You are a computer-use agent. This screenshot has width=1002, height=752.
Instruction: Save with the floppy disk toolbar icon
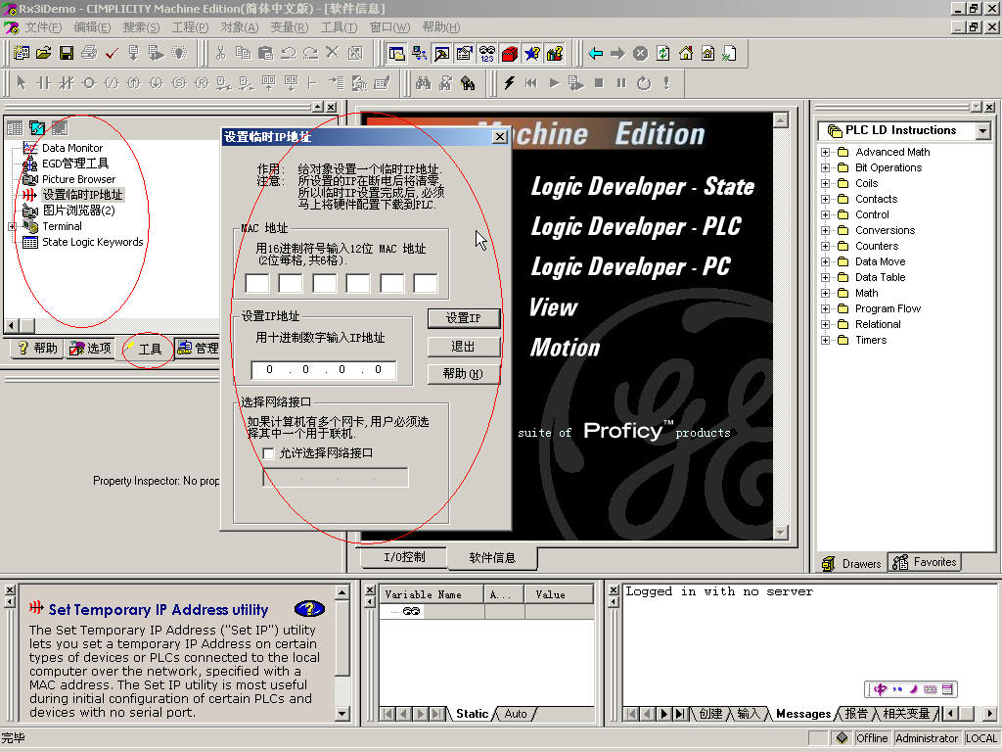[67, 53]
